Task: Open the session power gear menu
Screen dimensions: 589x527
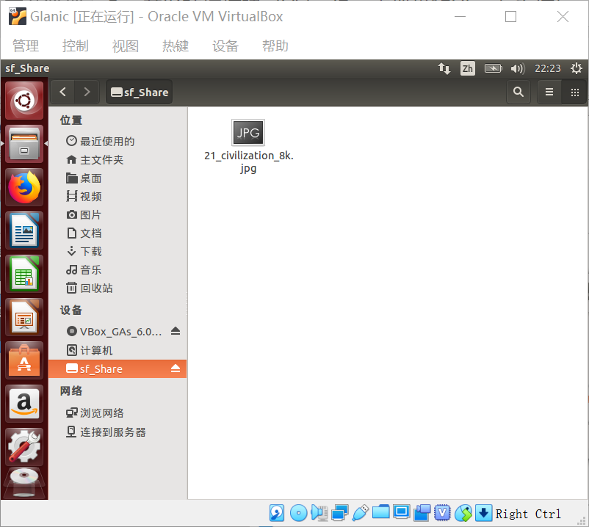Action: pyautogui.click(x=577, y=68)
